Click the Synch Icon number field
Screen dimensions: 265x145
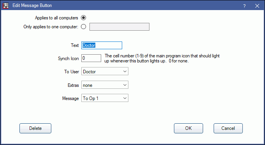pyautogui.click(x=91, y=58)
